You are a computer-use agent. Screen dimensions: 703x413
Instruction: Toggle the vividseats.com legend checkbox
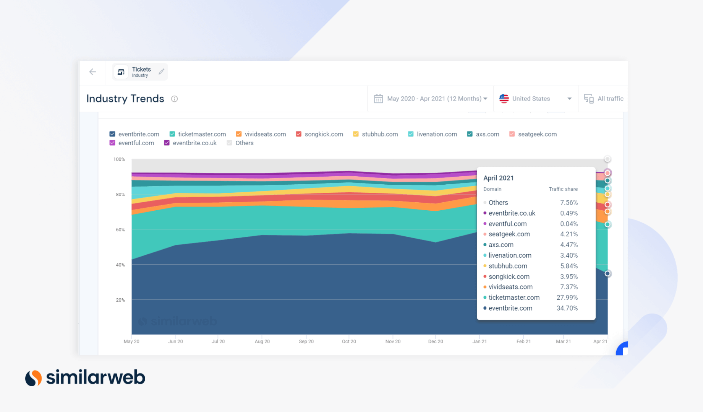pos(239,134)
